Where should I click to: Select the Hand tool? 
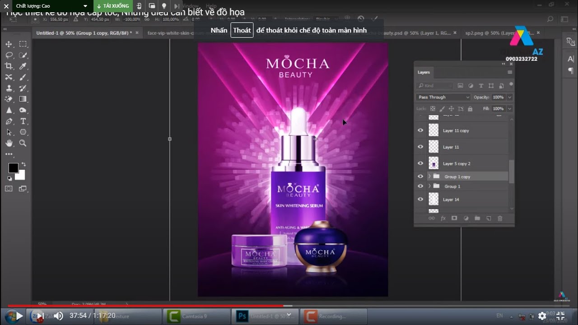click(x=9, y=143)
